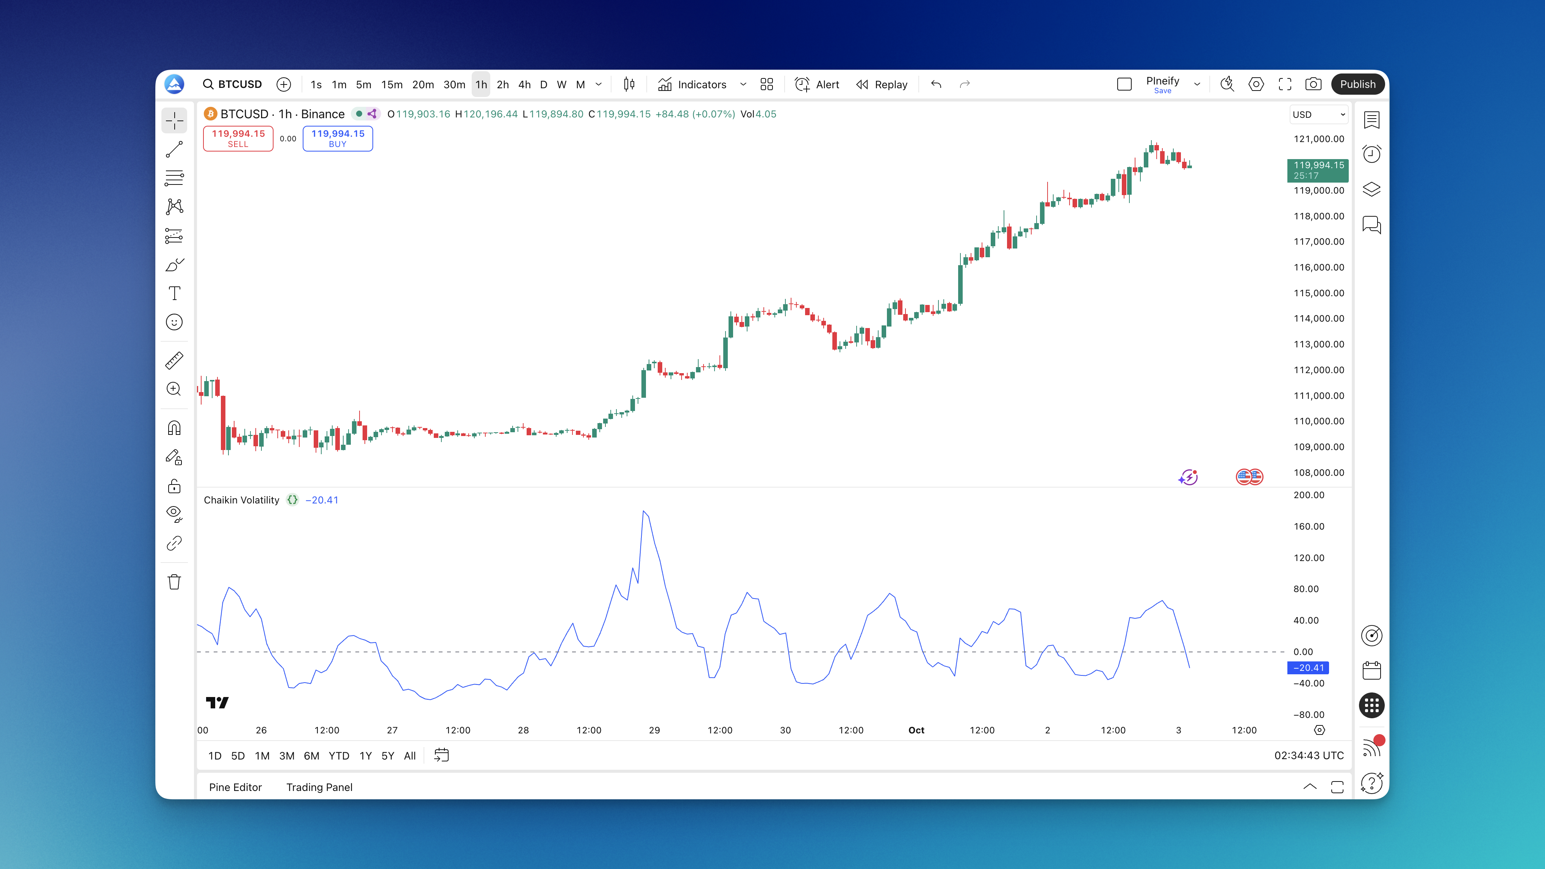Open the Pine Editor tab
The image size is (1545, 869).
tap(235, 787)
